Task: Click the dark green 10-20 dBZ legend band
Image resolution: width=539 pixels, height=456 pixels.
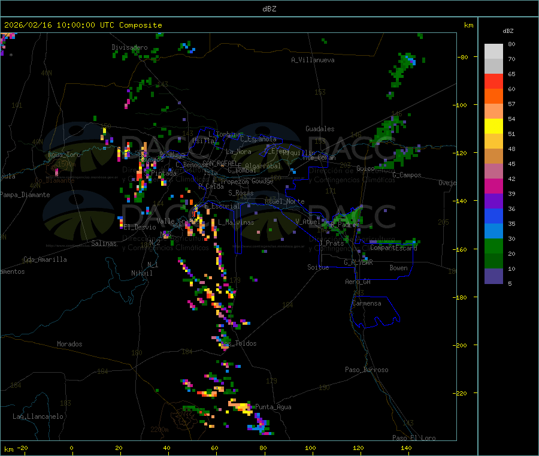Action: (493, 261)
